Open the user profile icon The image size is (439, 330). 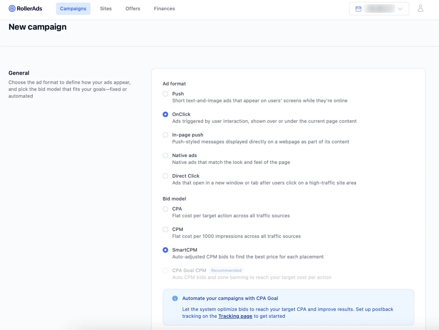[420, 8]
